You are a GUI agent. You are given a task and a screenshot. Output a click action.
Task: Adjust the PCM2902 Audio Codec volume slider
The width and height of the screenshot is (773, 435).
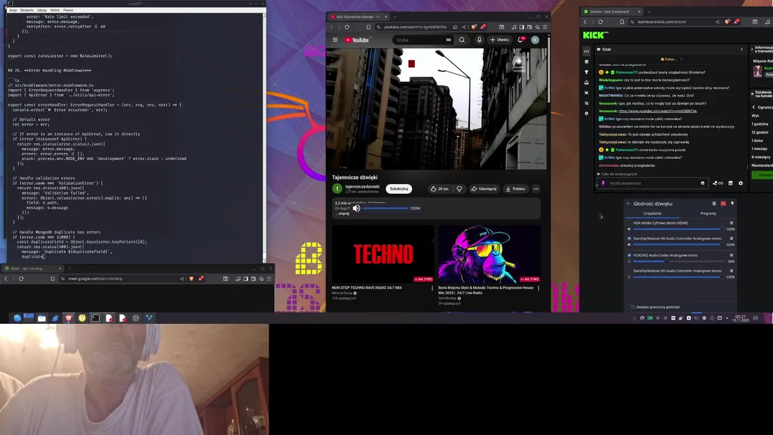tap(679, 261)
